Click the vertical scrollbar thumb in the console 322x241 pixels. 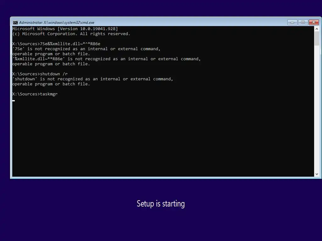click(x=317, y=39)
